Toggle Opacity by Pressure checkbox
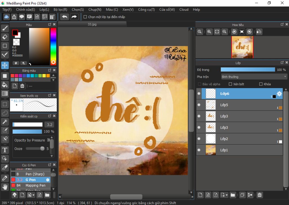This screenshot has width=289, height=205. tap(49, 140)
